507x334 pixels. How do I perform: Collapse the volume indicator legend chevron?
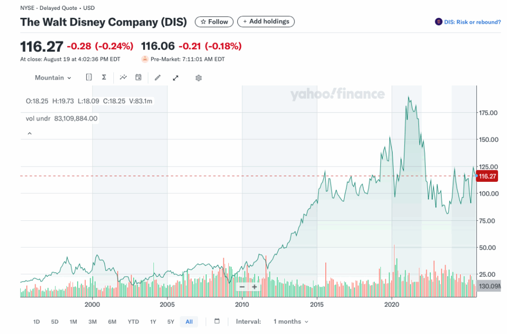click(29, 133)
